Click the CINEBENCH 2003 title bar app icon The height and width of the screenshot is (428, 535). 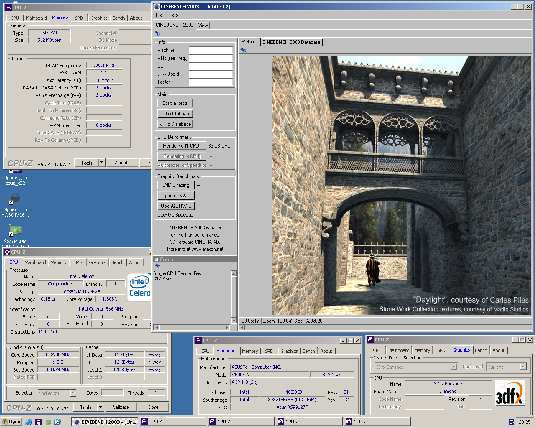click(157, 7)
